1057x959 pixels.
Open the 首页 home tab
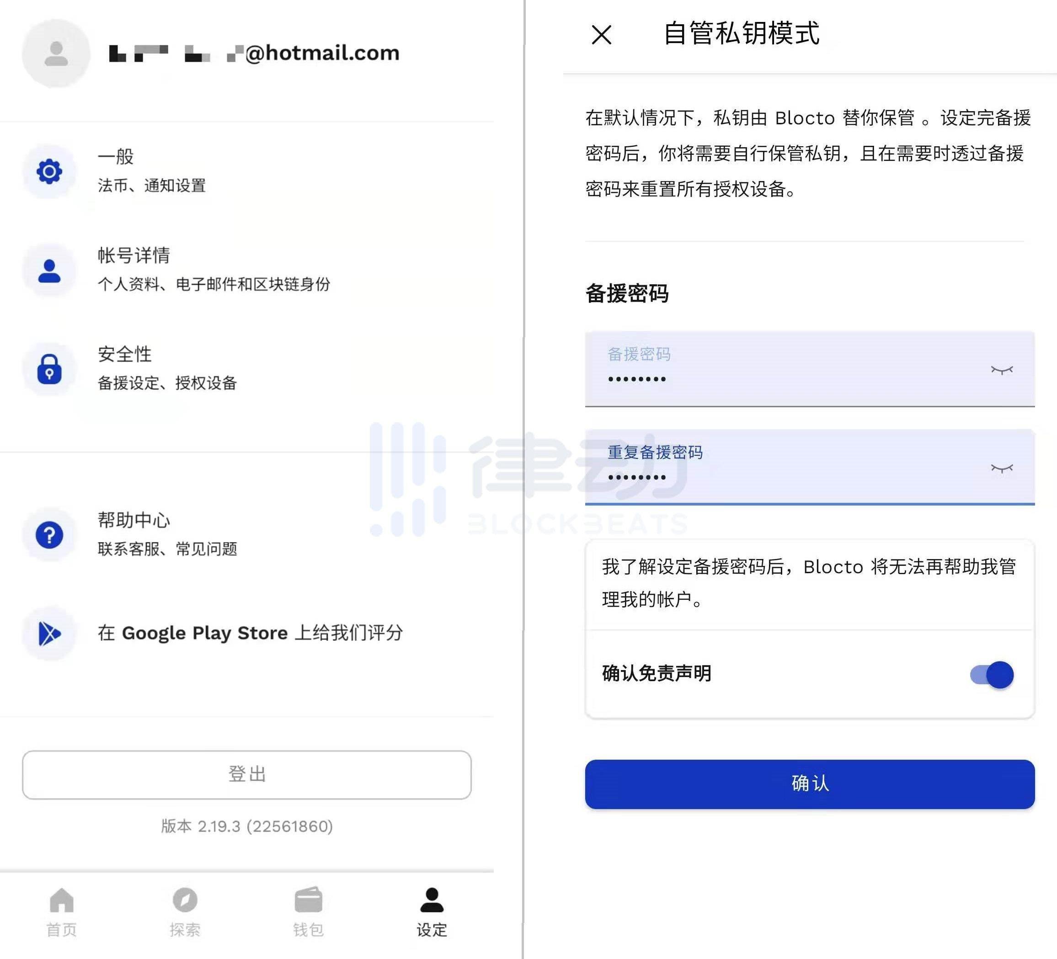[62, 911]
